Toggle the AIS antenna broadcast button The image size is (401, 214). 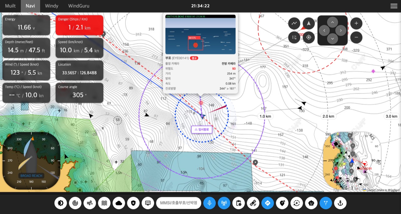pos(224,203)
